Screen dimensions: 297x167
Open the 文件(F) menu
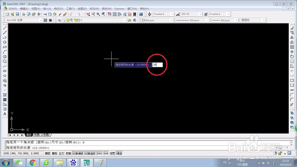(13, 9)
